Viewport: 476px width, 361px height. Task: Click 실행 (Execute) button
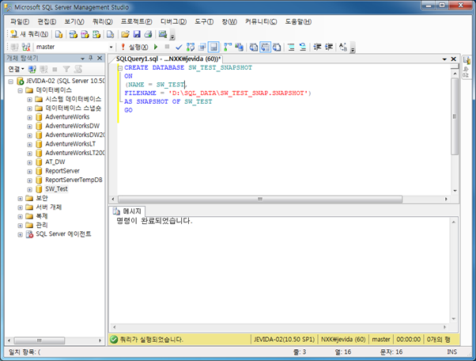click(x=134, y=47)
